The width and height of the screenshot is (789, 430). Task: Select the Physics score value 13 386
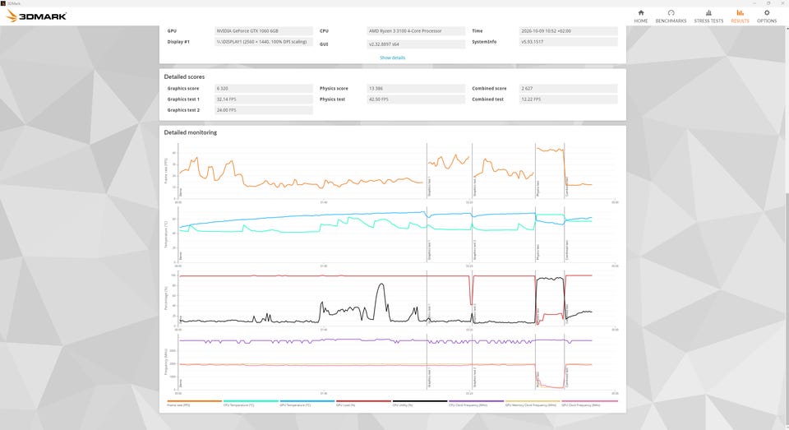point(416,89)
